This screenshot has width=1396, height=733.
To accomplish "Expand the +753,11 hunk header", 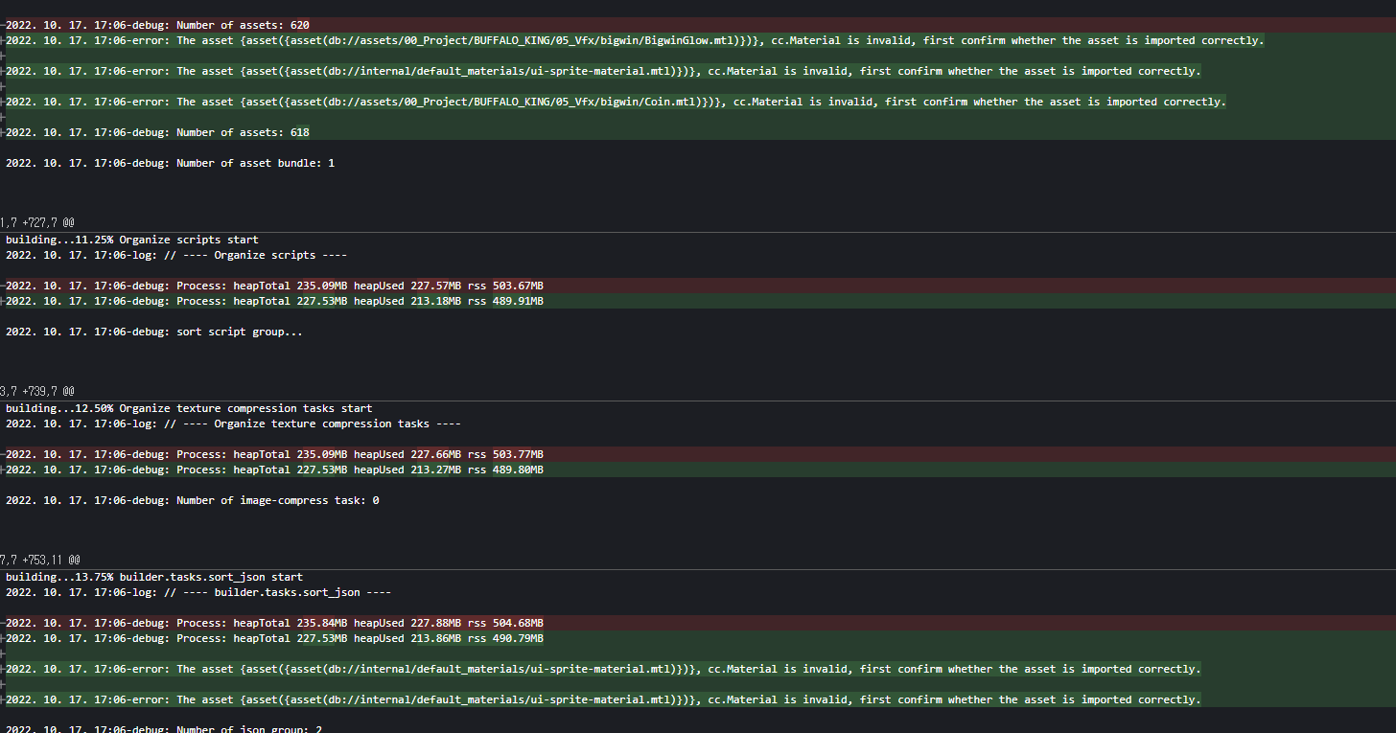I will tap(40, 560).
